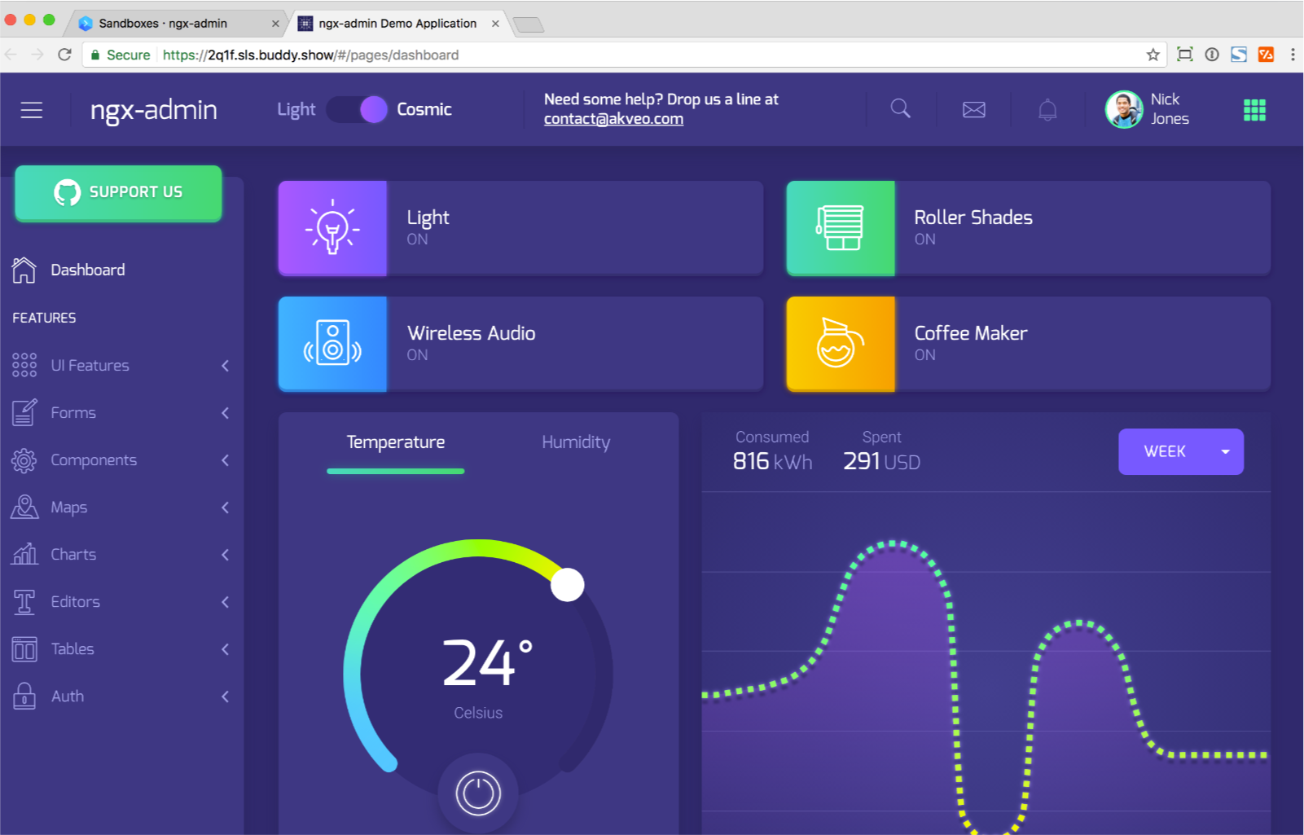Screen dimensions: 1304x835
Task: Click the Roller Shades icon
Action: click(841, 228)
